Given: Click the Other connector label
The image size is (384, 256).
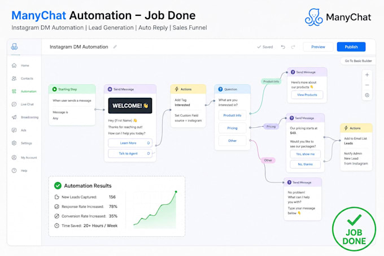Looking at the screenshot, I should coord(268,160).
